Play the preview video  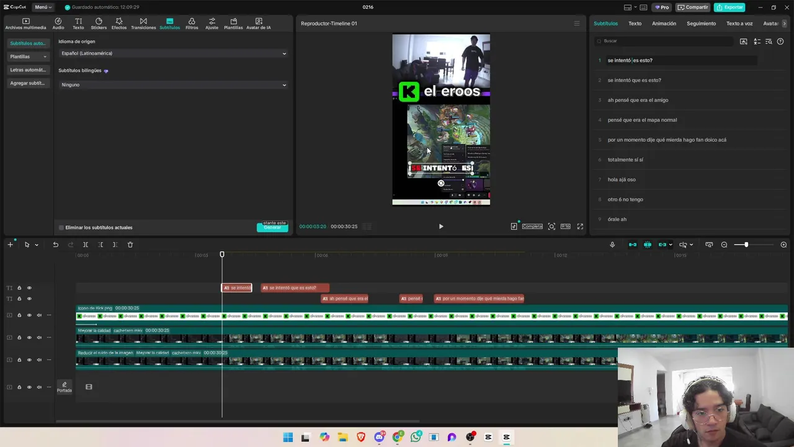(441, 227)
